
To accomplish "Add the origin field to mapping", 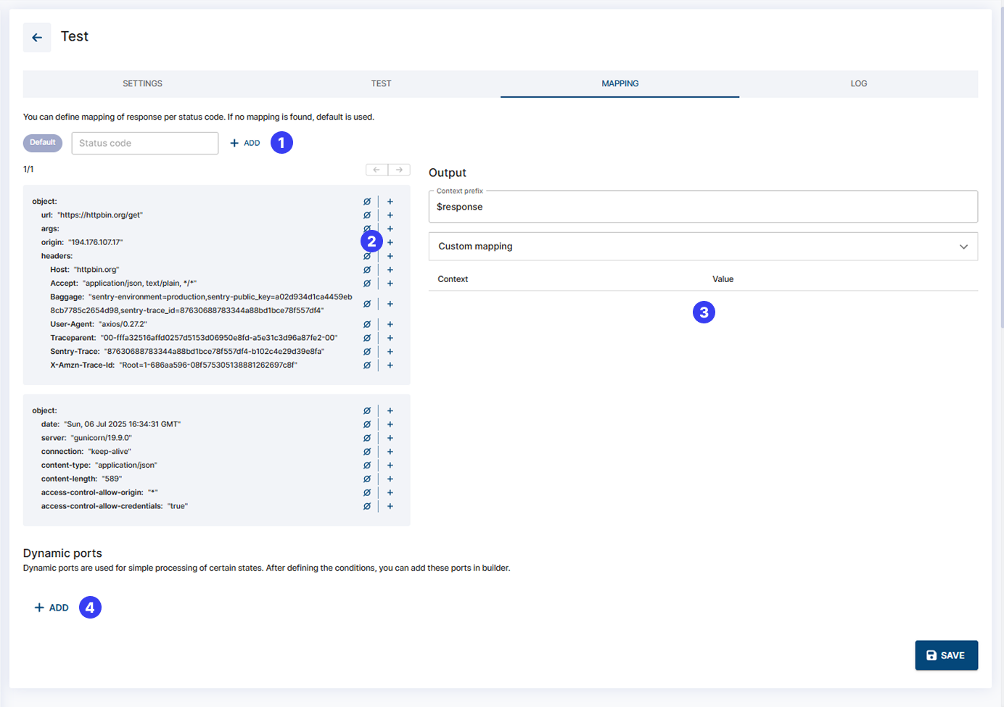I will 390,242.
